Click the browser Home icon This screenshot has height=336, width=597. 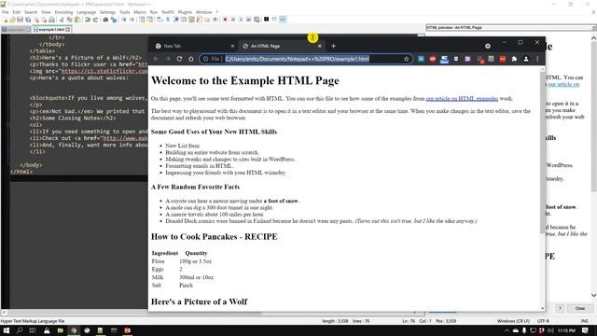coord(191,59)
